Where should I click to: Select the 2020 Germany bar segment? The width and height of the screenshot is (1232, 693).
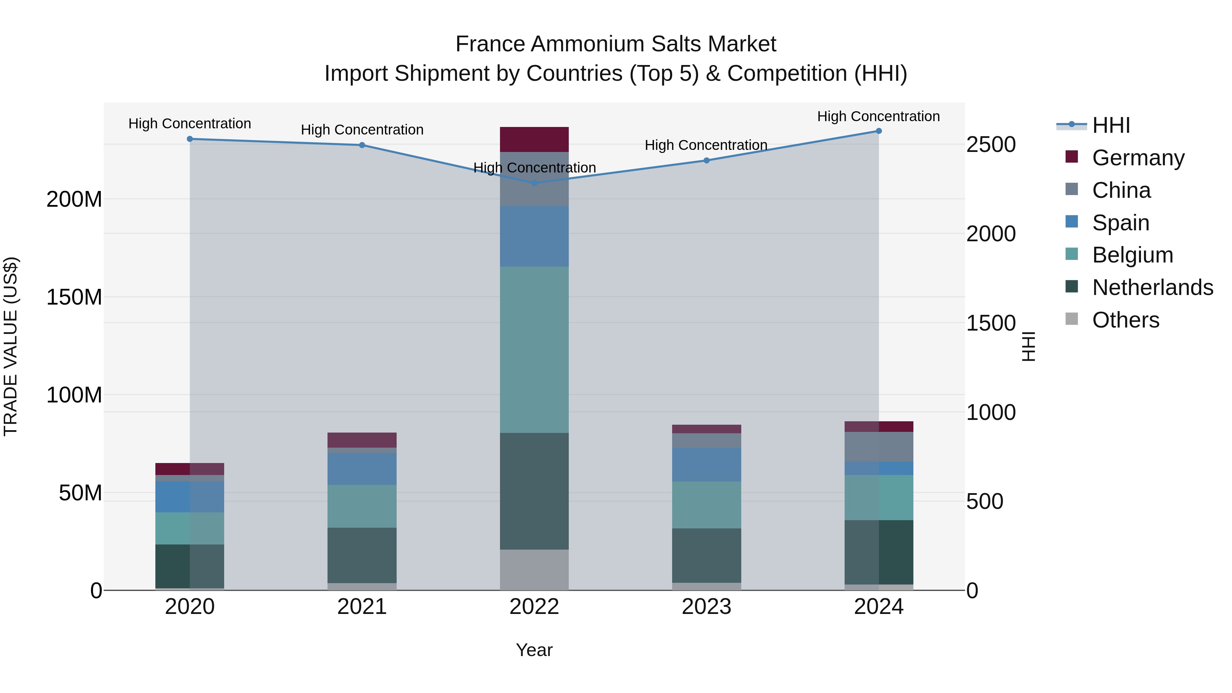click(190, 469)
